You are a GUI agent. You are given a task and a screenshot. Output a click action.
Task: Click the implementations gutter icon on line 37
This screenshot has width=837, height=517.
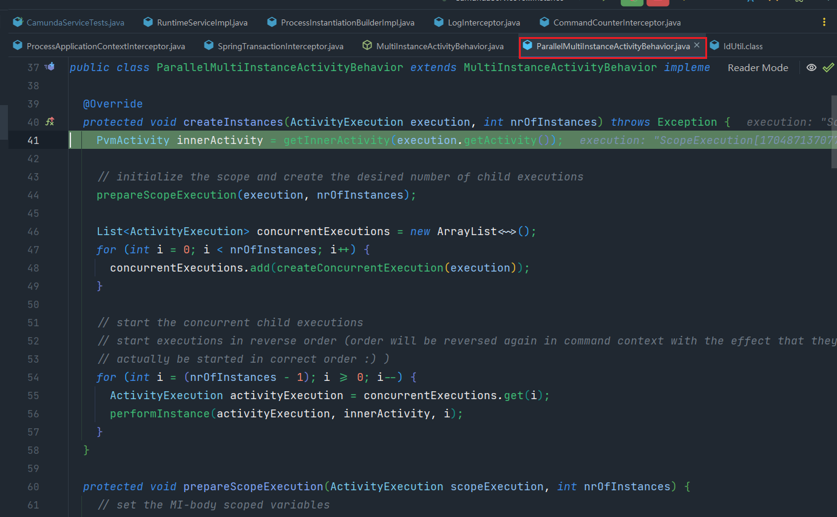tap(50, 67)
